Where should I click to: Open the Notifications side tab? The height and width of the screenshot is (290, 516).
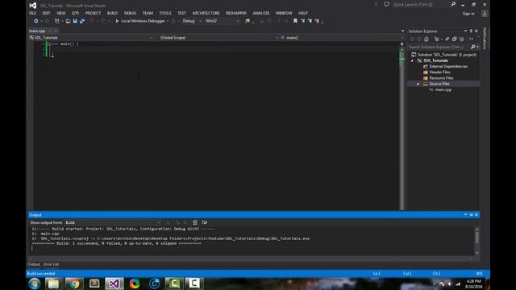[485, 39]
